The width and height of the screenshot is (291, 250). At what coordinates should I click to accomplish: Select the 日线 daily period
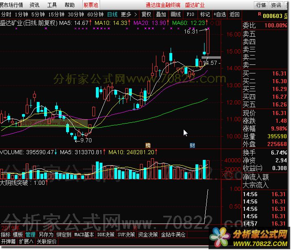(112, 14)
